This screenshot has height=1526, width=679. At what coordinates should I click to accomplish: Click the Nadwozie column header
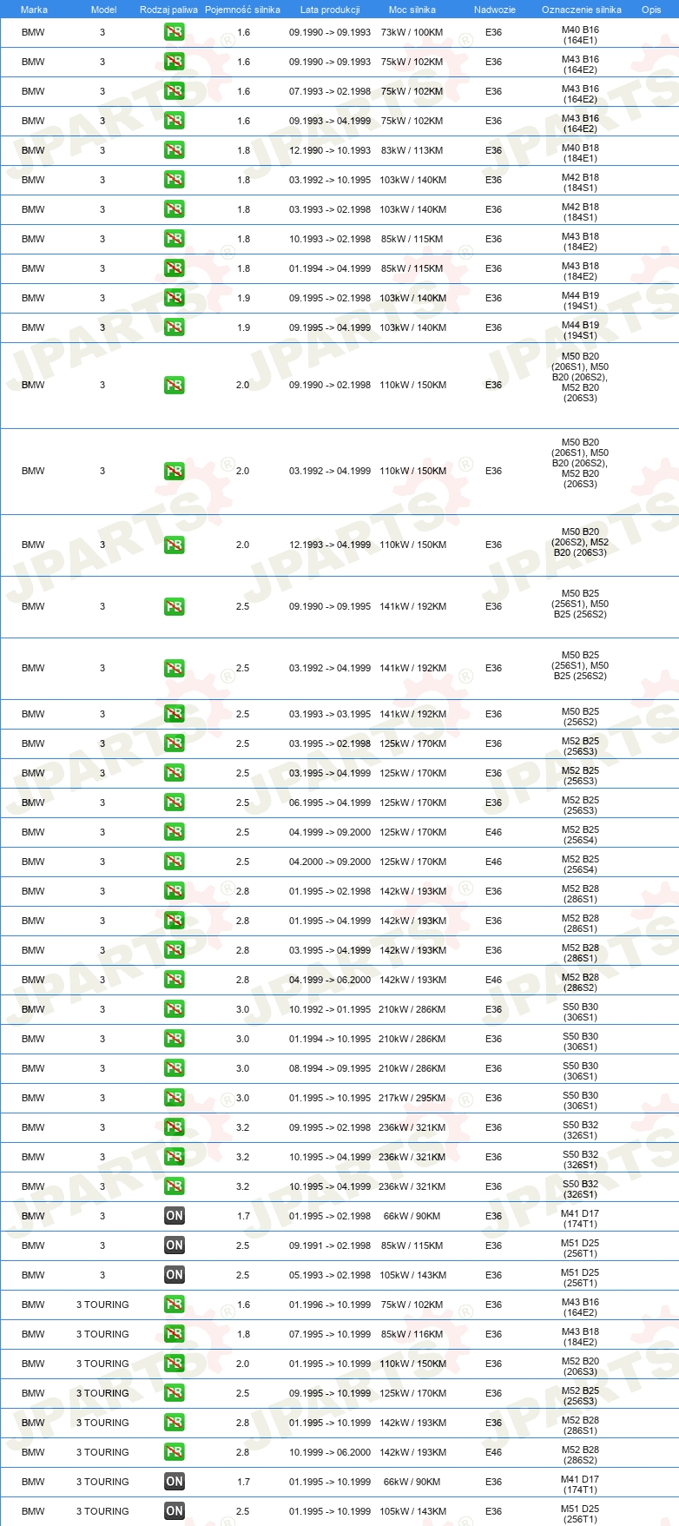coord(495,10)
